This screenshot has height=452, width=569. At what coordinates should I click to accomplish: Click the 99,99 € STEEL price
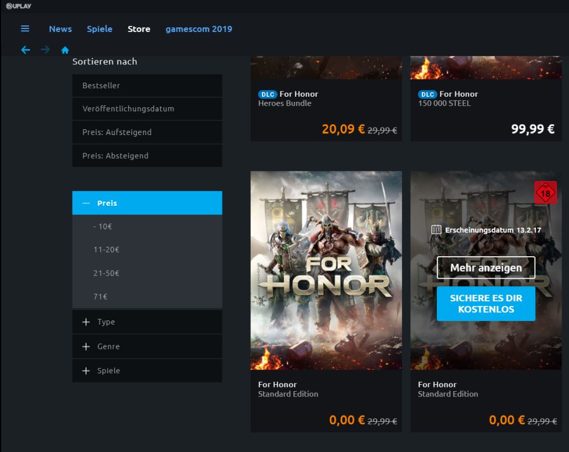532,129
